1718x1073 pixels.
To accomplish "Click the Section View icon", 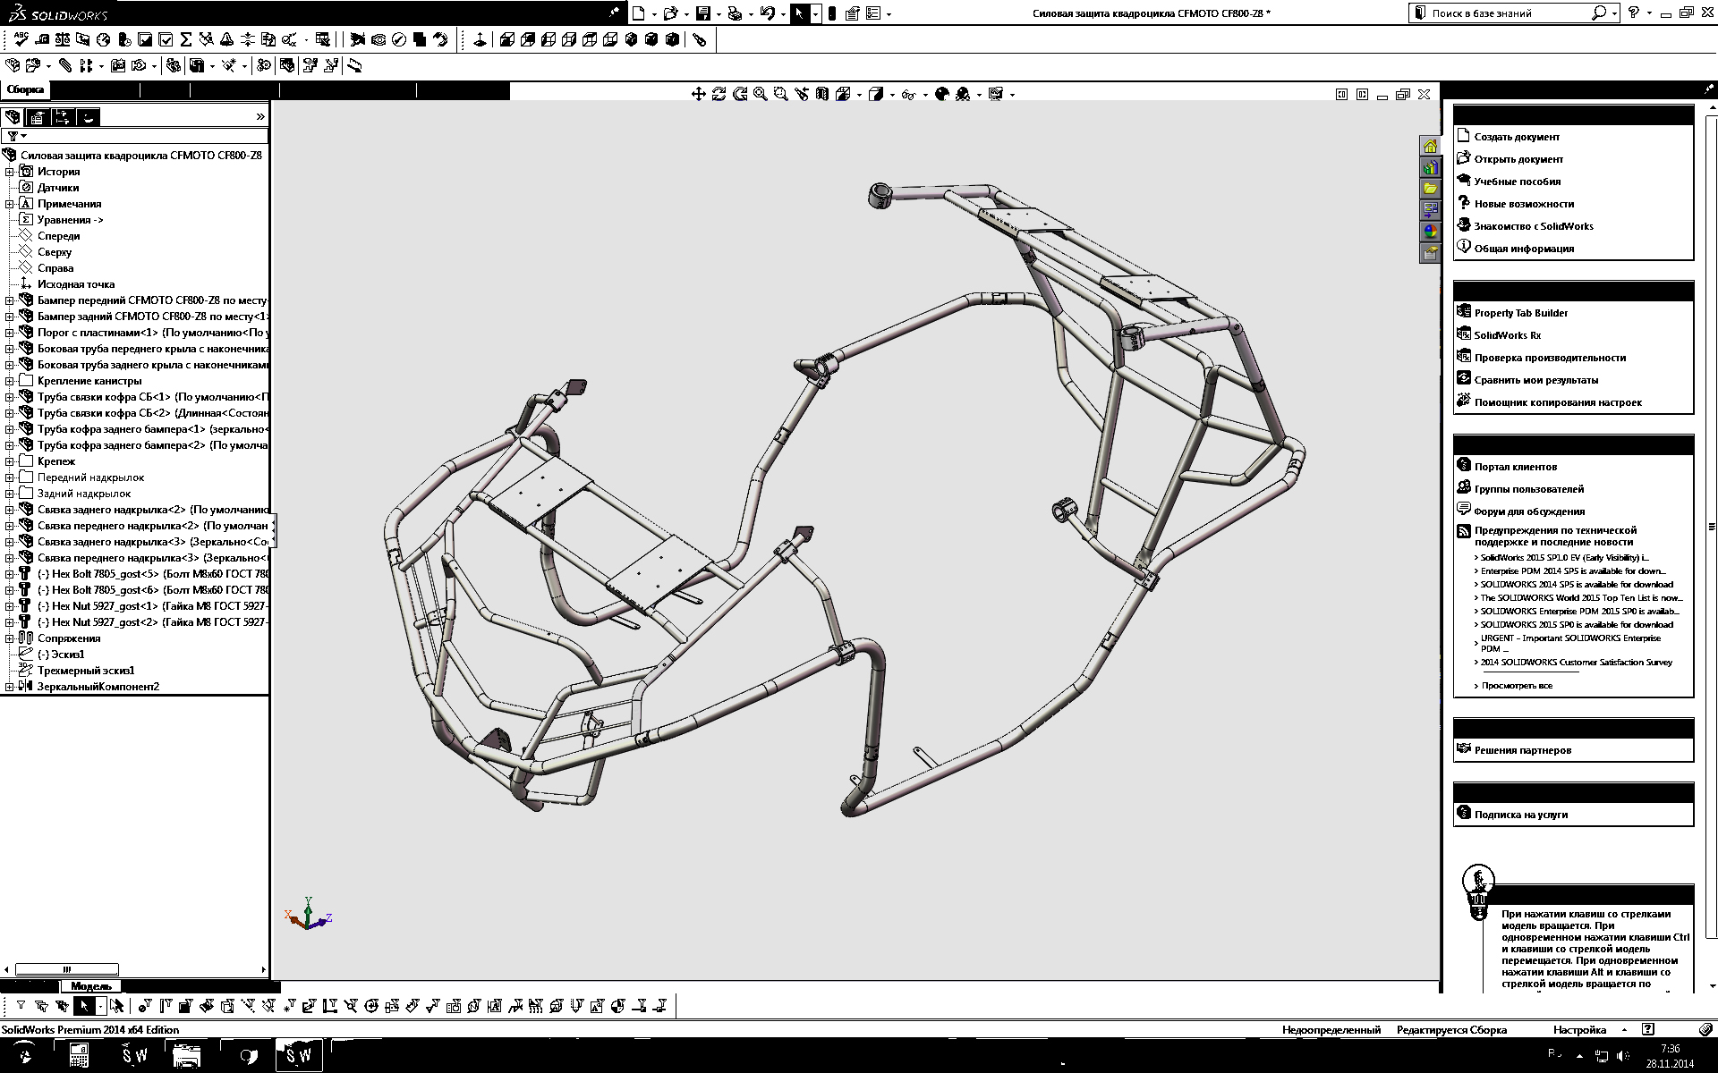I will (822, 94).
